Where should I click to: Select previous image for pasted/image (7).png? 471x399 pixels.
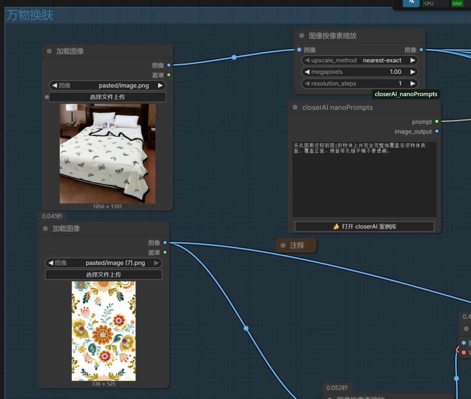[x=51, y=263]
